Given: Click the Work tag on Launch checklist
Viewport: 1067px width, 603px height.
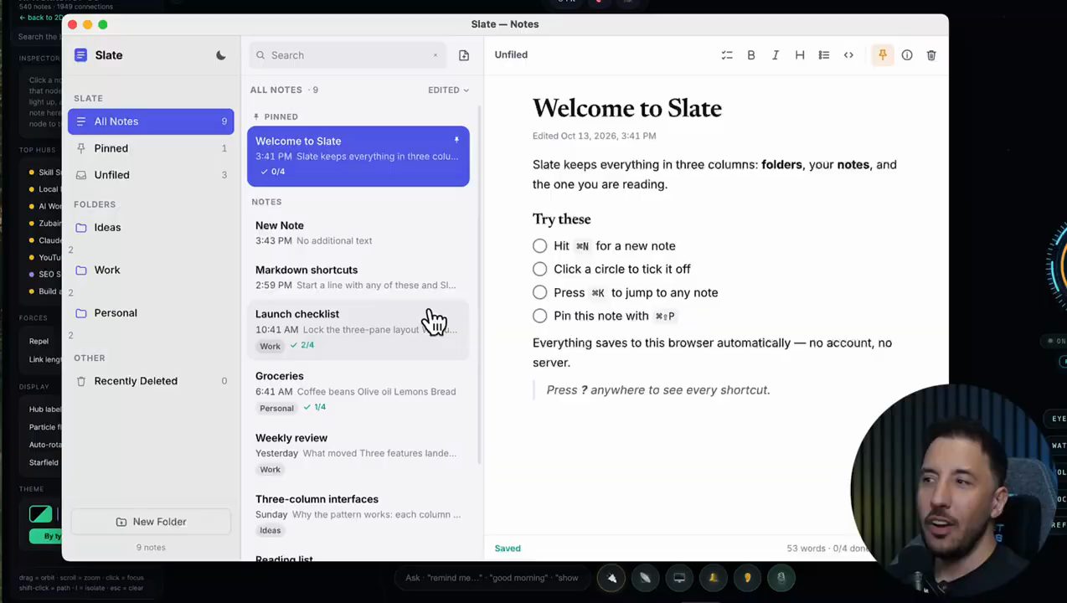Looking at the screenshot, I should 270,347.
